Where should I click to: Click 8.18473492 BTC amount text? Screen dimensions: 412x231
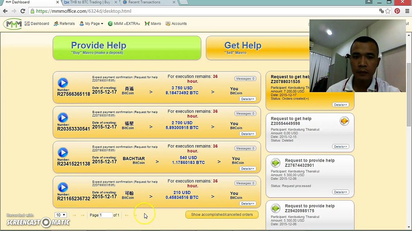coord(182,93)
